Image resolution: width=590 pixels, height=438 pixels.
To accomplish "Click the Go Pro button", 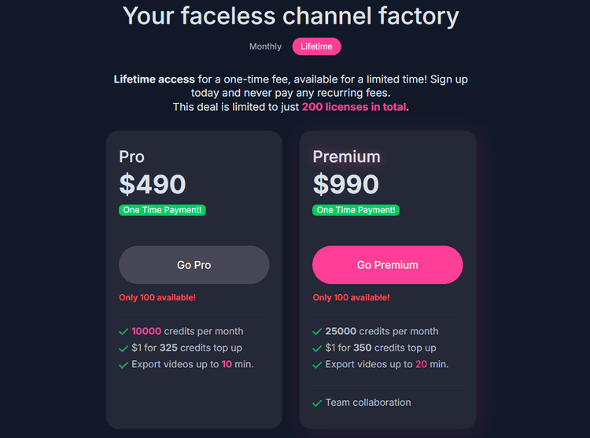I will (194, 265).
